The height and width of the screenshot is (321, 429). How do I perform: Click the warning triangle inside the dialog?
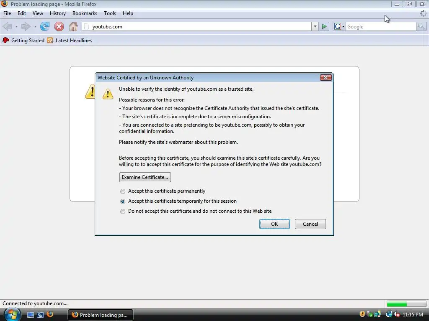click(108, 94)
